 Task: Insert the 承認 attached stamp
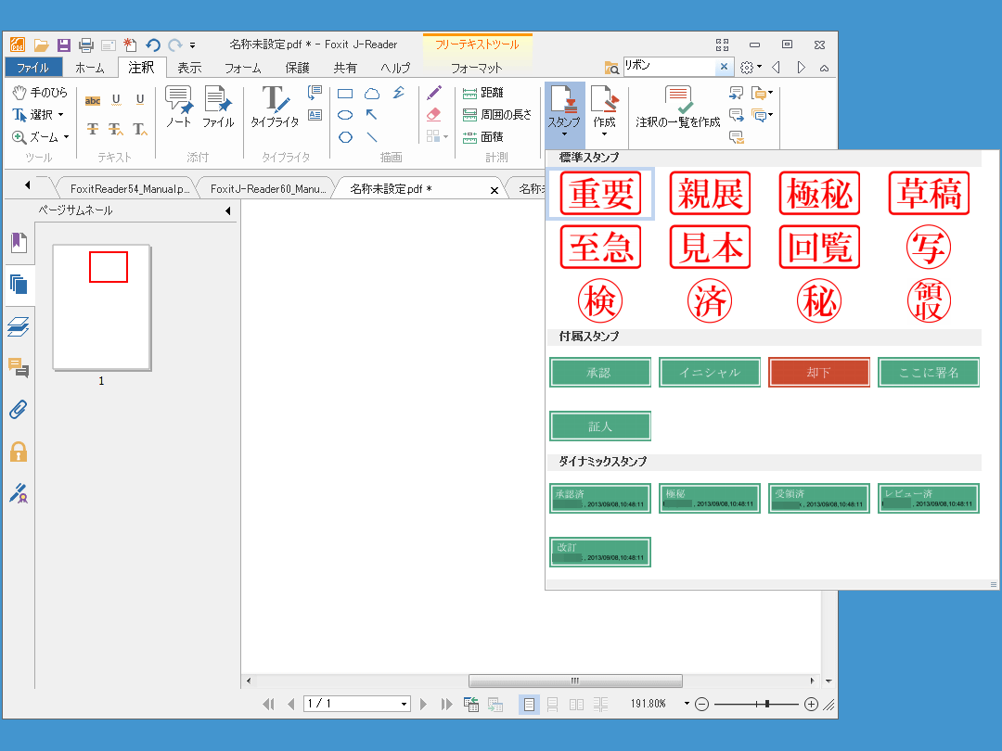tap(600, 373)
